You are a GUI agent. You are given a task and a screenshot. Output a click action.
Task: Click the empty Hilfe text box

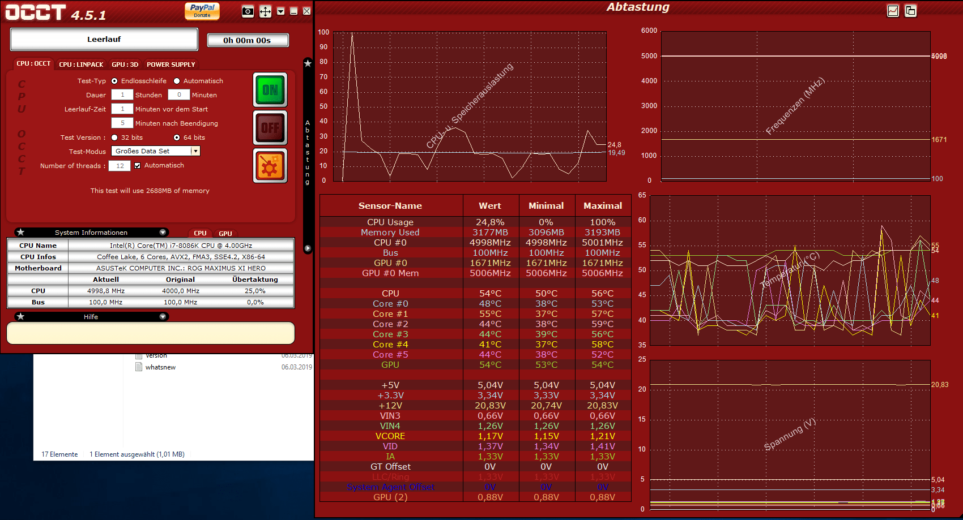pyautogui.click(x=151, y=333)
